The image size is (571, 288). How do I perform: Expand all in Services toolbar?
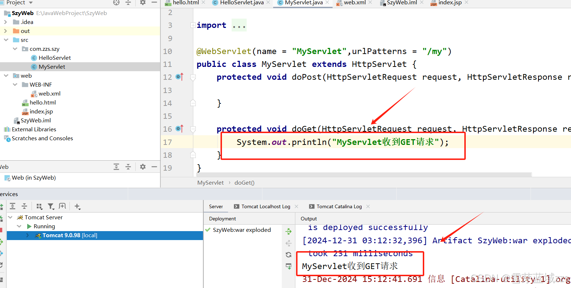tap(13, 206)
